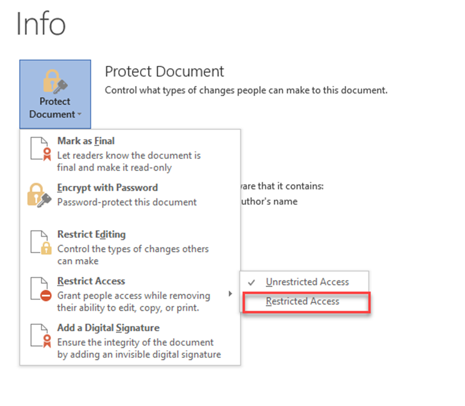Select Restricted Access in the submenu
This screenshot has height=406, width=465.
[302, 301]
